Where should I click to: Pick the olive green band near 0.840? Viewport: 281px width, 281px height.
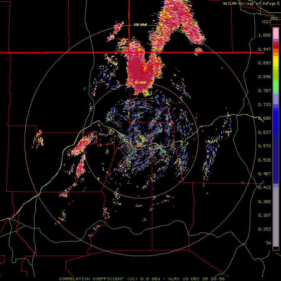coord(276,75)
